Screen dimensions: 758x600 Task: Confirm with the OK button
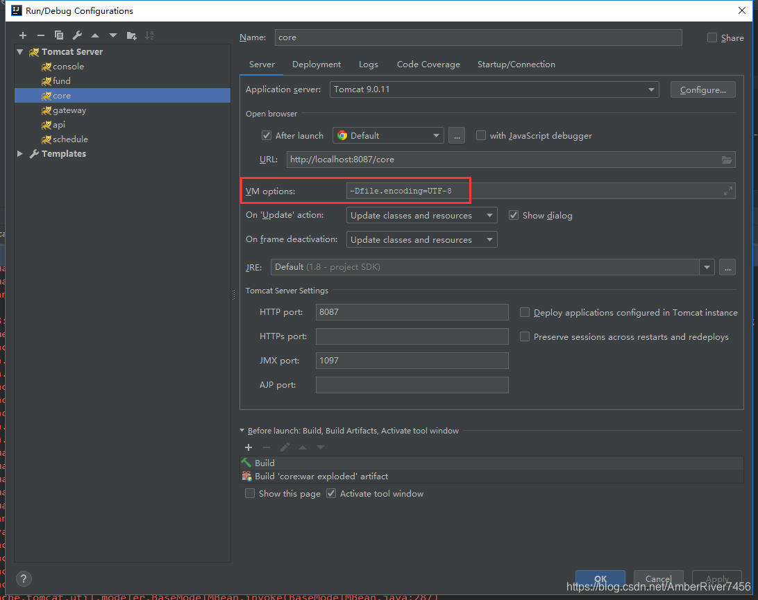tap(600, 578)
